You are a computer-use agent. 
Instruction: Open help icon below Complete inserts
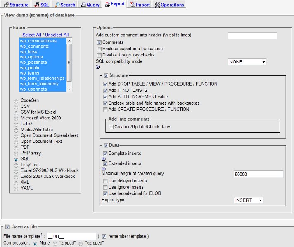(x=104, y=158)
